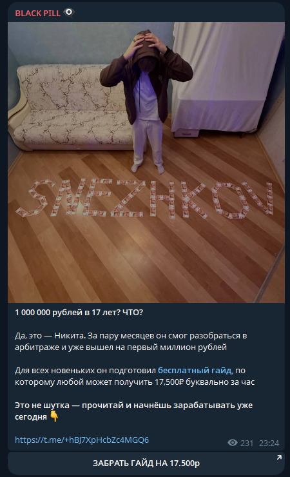Click the word арбитраже in the post
This screenshot has width=290, height=477.
37,347
